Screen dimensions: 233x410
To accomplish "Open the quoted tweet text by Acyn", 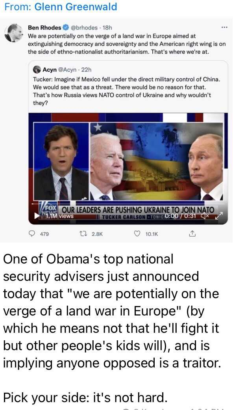I will [126, 91].
